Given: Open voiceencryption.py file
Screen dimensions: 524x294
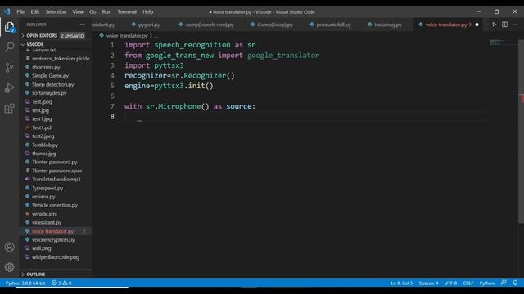Looking at the screenshot, I should coord(53,239).
